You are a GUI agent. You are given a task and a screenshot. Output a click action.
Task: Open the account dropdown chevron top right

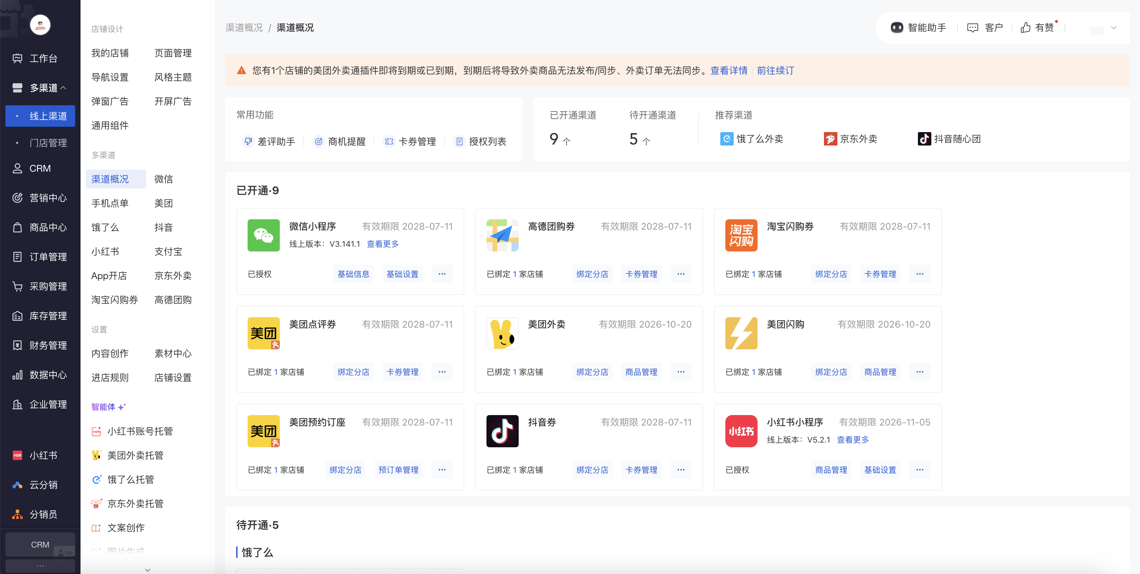(x=1113, y=28)
